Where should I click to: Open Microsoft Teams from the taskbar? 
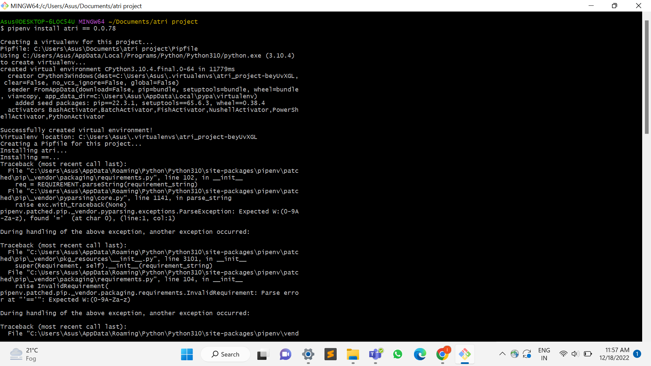(x=376, y=354)
